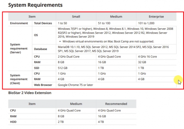
Task: Click the 51 to 100 devices cell
Action: (x=105, y=23)
